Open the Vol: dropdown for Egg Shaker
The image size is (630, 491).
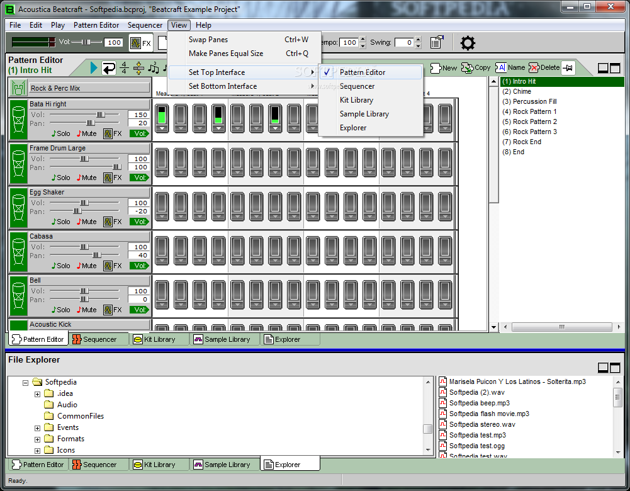coord(139,222)
